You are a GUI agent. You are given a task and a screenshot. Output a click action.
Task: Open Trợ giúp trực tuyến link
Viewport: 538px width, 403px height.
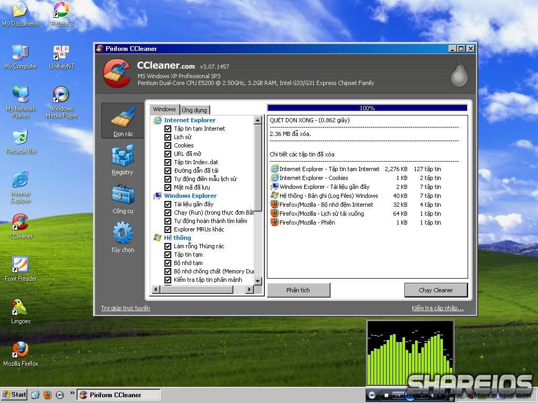[126, 308]
